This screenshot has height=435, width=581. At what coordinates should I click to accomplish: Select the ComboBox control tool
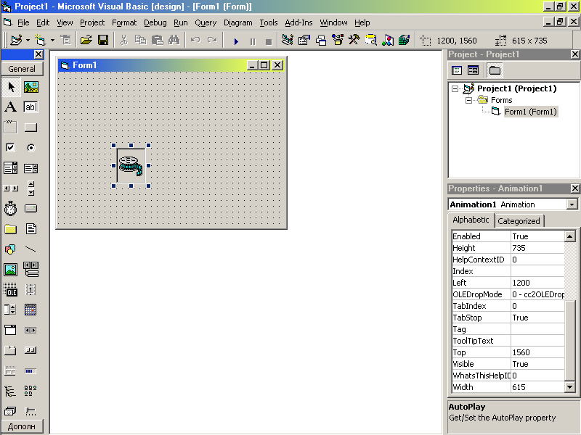[x=11, y=168]
